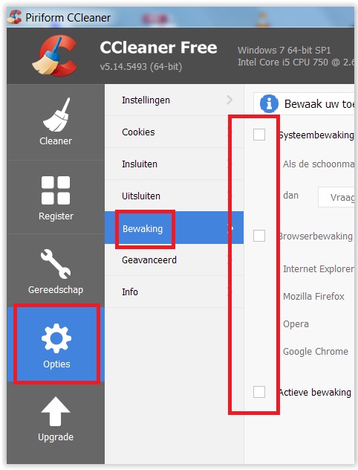Tick the Actieve bewaking checkbox

259,392
